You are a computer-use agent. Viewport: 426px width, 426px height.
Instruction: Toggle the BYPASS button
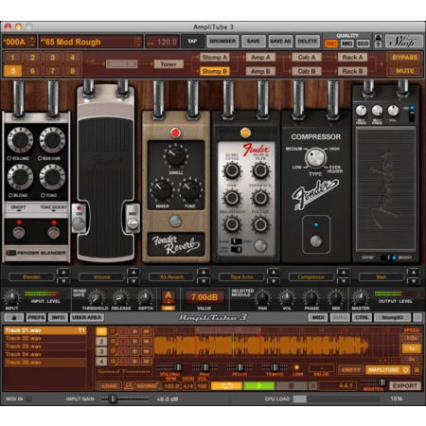(404, 58)
